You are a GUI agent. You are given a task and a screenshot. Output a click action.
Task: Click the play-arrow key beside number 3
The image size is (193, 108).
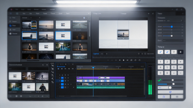tap(181, 62)
